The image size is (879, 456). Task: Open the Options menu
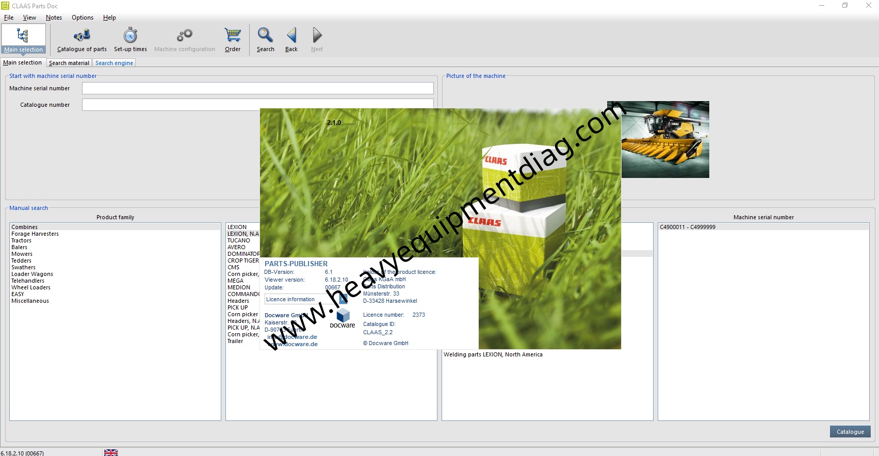click(x=83, y=18)
